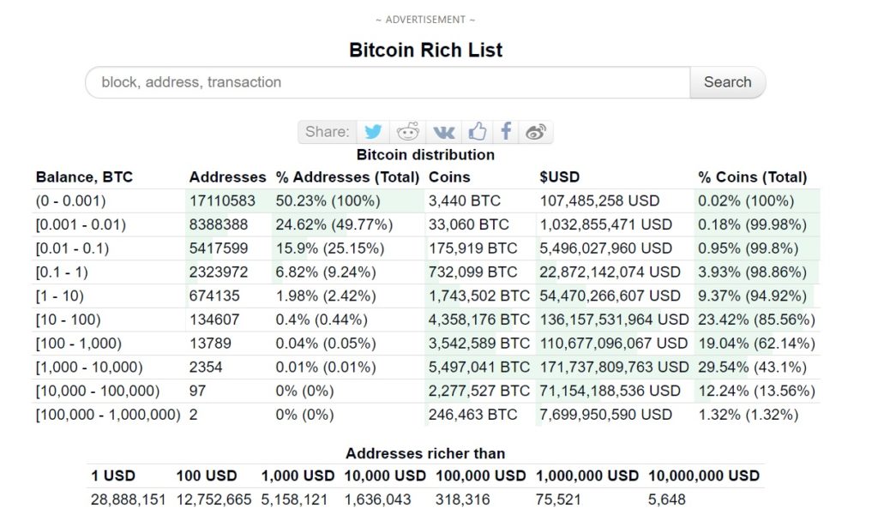Share page via Weibo icon
Viewport: 878px width, 514px height.
[x=536, y=132]
